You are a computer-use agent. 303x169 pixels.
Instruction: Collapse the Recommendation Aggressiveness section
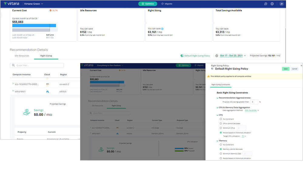pos(218,98)
